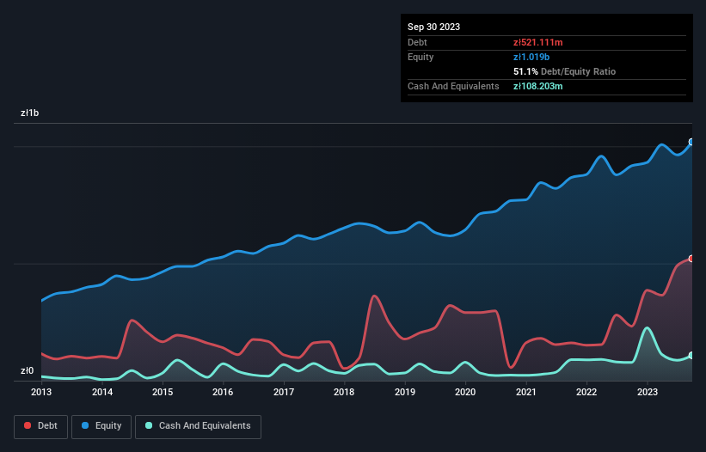Click the 2013 x-axis label
Image resolution: width=706 pixels, height=452 pixels.
coord(41,392)
